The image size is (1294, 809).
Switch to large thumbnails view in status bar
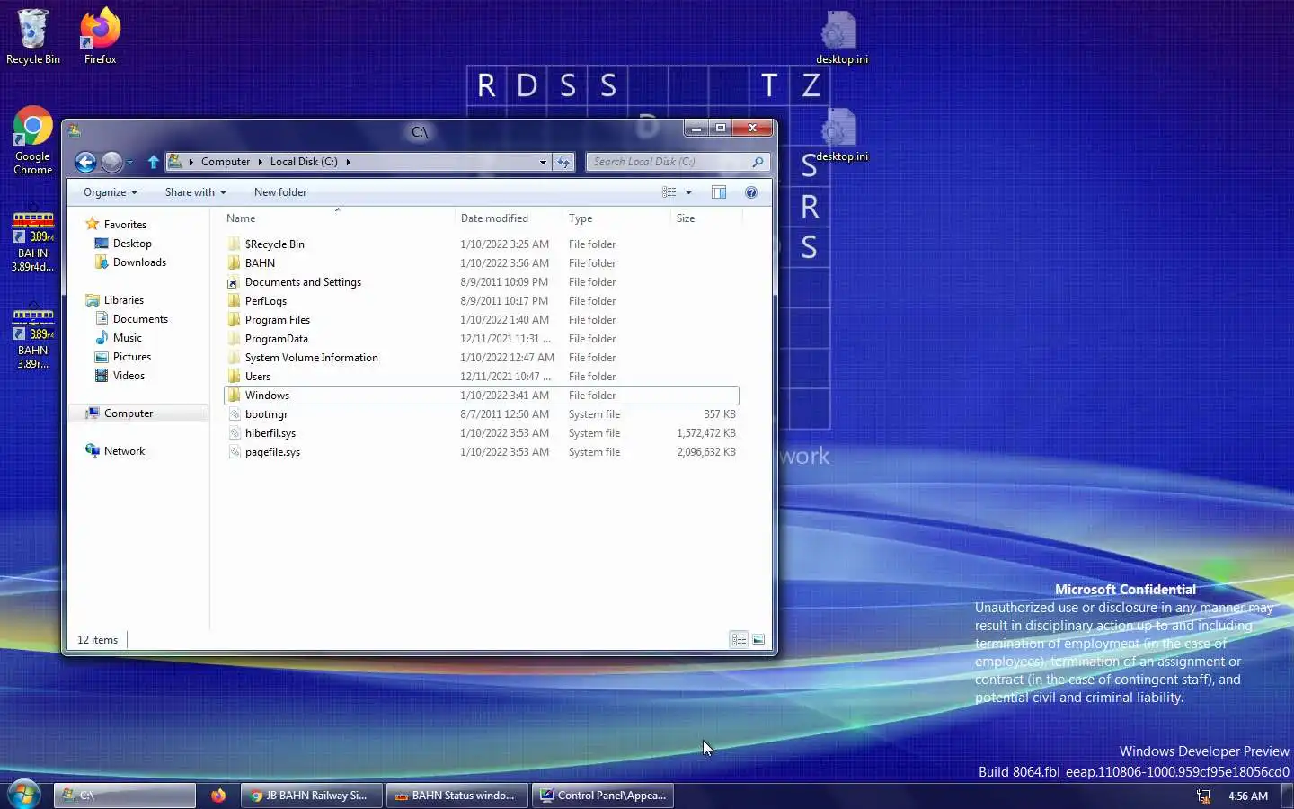pyautogui.click(x=758, y=639)
